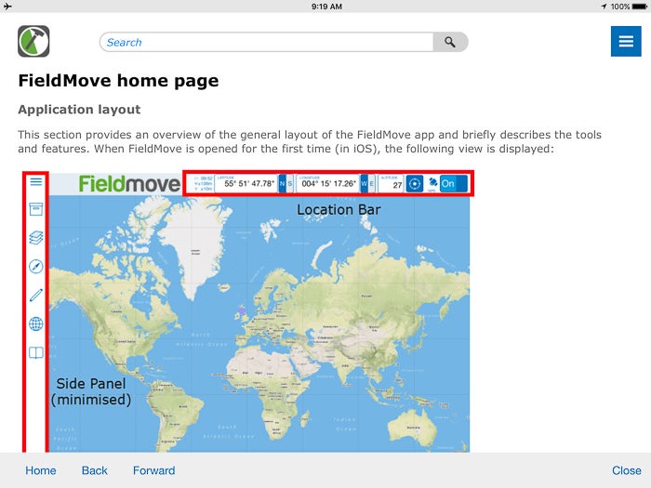Viewport: 651px width, 488px height.
Task: Open the notebook book icon
Action: (x=36, y=353)
